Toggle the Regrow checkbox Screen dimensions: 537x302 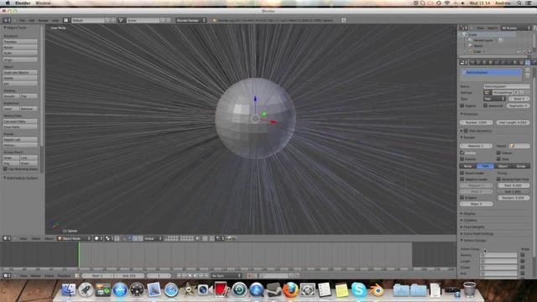pyautogui.click(x=462, y=106)
